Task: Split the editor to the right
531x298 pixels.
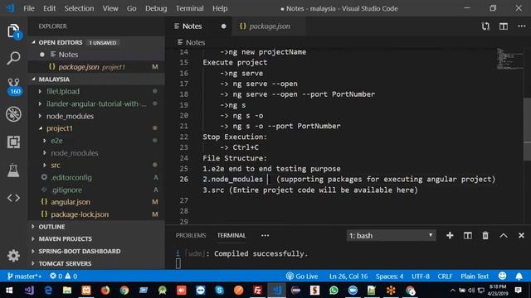Action: (x=504, y=26)
